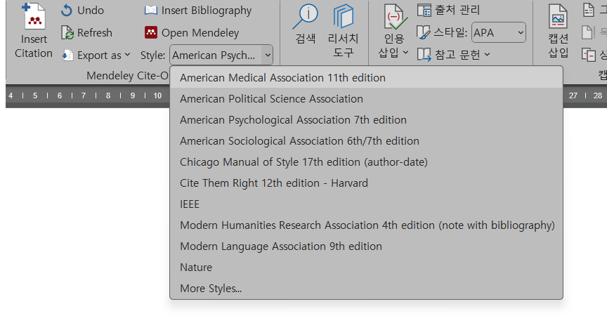The height and width of the screenshot is (323, 607).
Task: Open the 참고 문헌 dropdown
Action: 454,55
